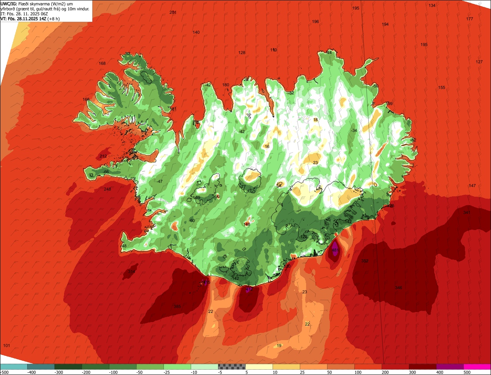Screen dimensions: 491x375
Task: Click the initial time 'IT: Fös. 28. 11. 2025 06Z'
Action: (x=24, y=14)
